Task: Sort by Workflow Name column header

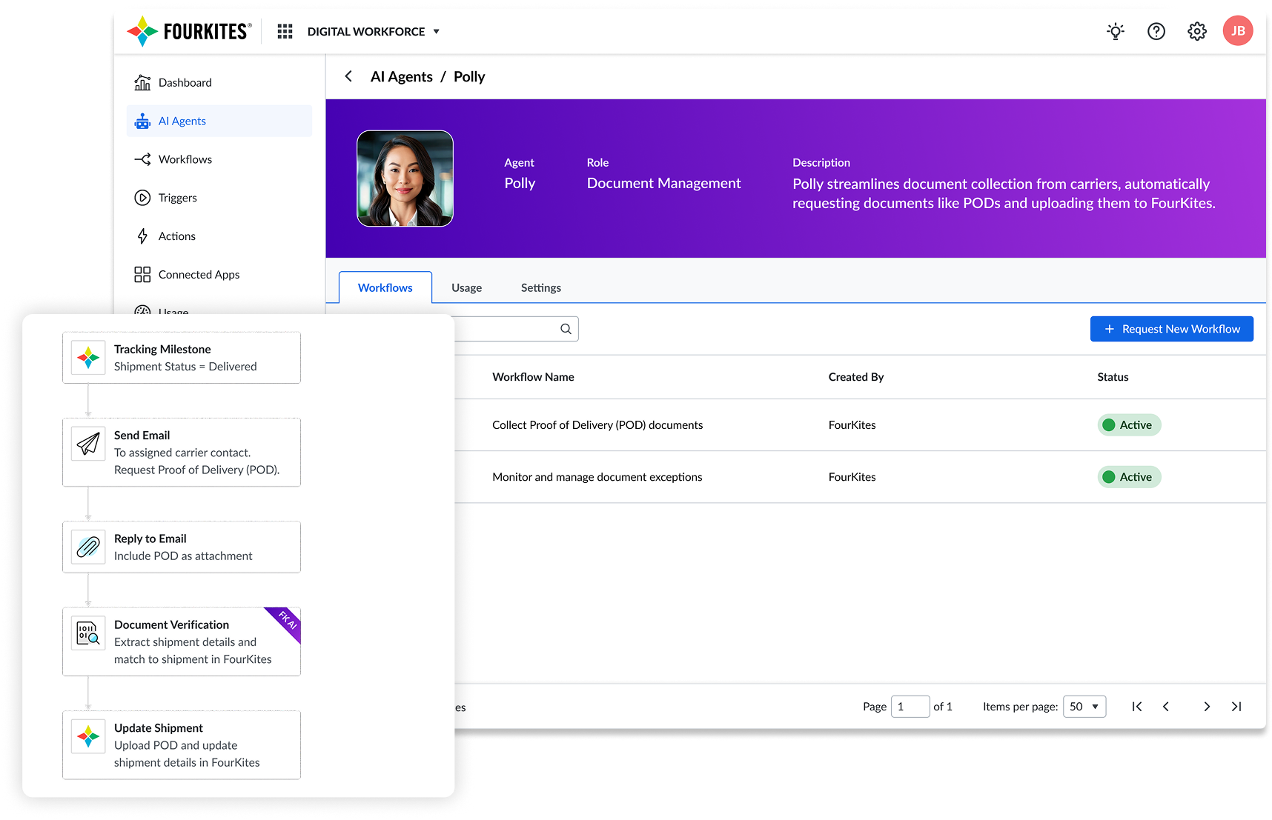Action: point(533,377)
